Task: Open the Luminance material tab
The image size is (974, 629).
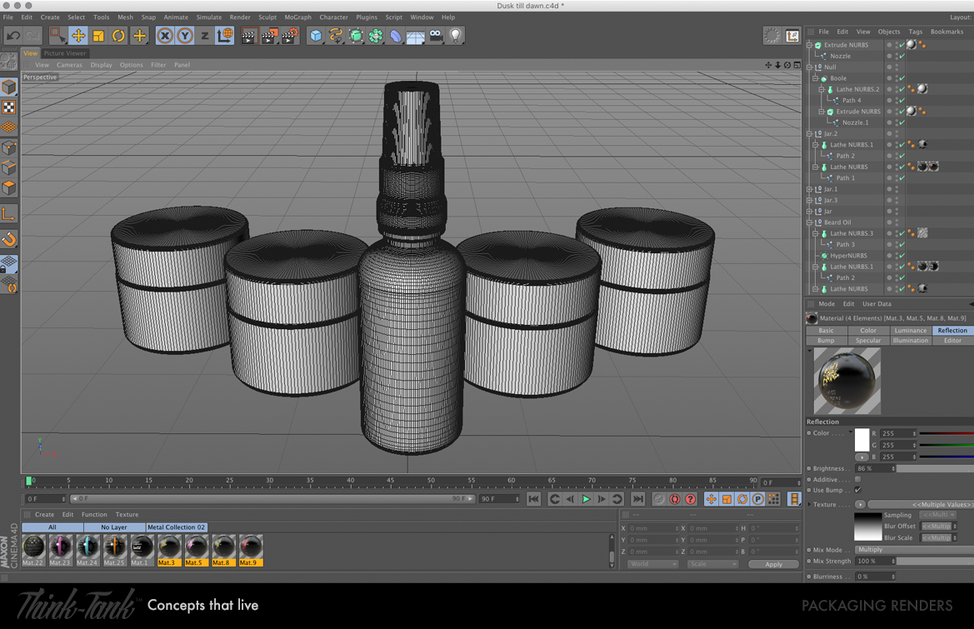Action: (910, 330)
